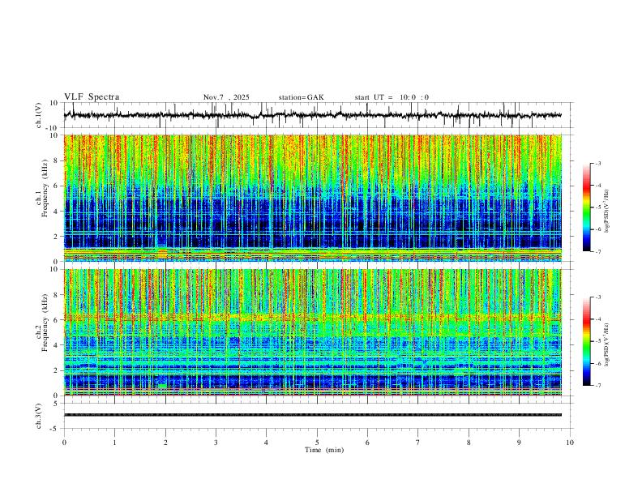Click the "2" kHz tick on ch.2 spectrogram
This screenshot has height=496, width=642.
click(x=57, y=370)
